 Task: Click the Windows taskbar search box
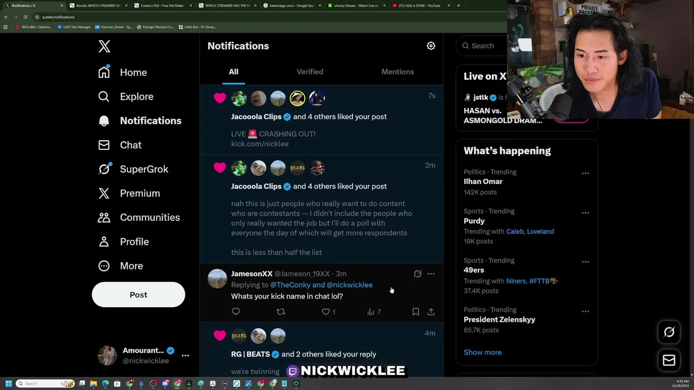(44, 383)
